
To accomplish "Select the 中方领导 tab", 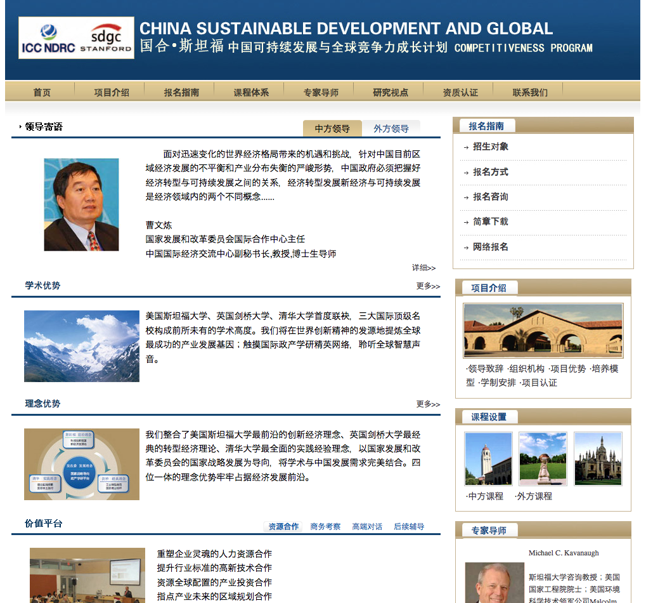I will [x=332, y=129].
